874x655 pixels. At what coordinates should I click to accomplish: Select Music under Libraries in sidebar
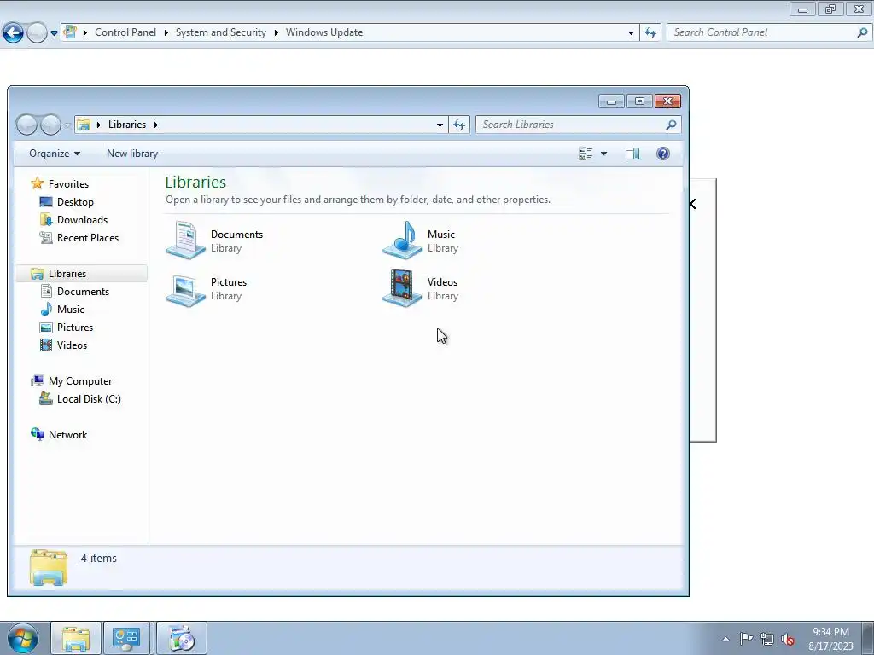coord(70,309)
